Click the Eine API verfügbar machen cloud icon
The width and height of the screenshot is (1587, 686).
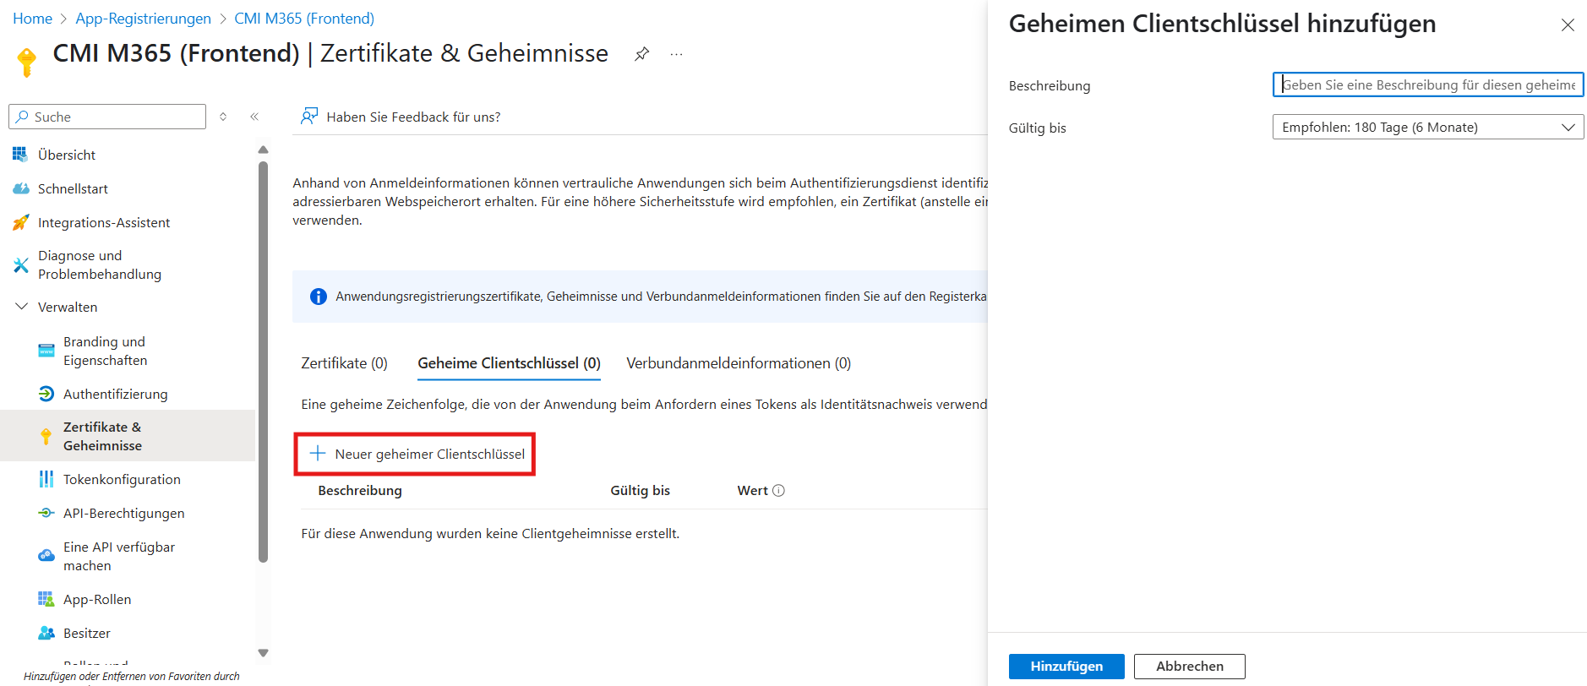click(x=46, y=556)
